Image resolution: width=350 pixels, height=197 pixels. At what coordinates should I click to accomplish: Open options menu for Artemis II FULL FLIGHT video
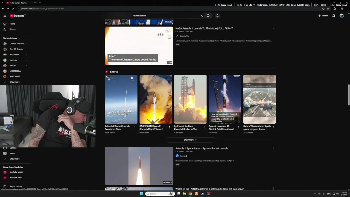pos(273,28)
